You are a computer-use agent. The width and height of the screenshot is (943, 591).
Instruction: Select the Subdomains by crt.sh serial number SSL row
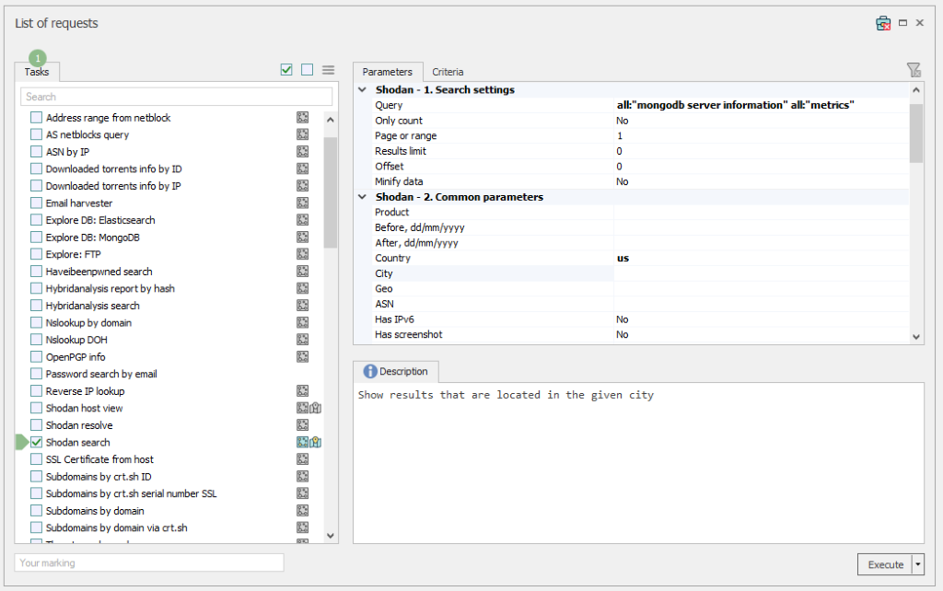tap(170, 493)
